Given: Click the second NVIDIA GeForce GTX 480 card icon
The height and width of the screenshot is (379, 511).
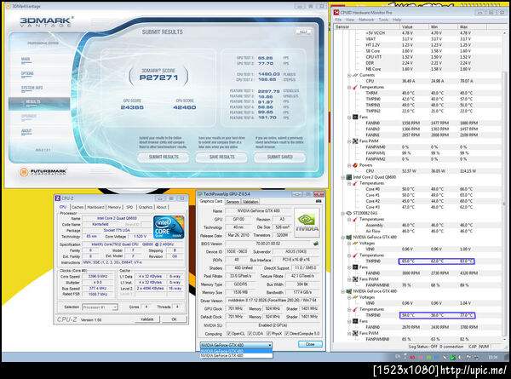Looking at the screenshot, I should 348,291.
